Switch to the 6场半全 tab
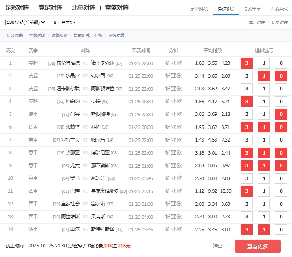 click(252, 9)
